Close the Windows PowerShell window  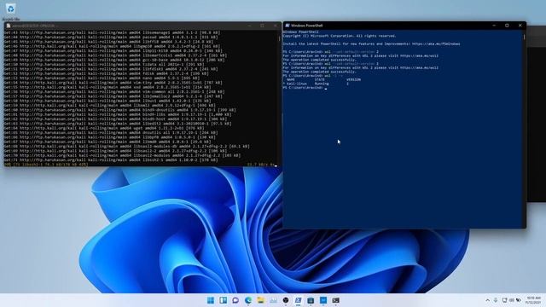pos(520,26)
